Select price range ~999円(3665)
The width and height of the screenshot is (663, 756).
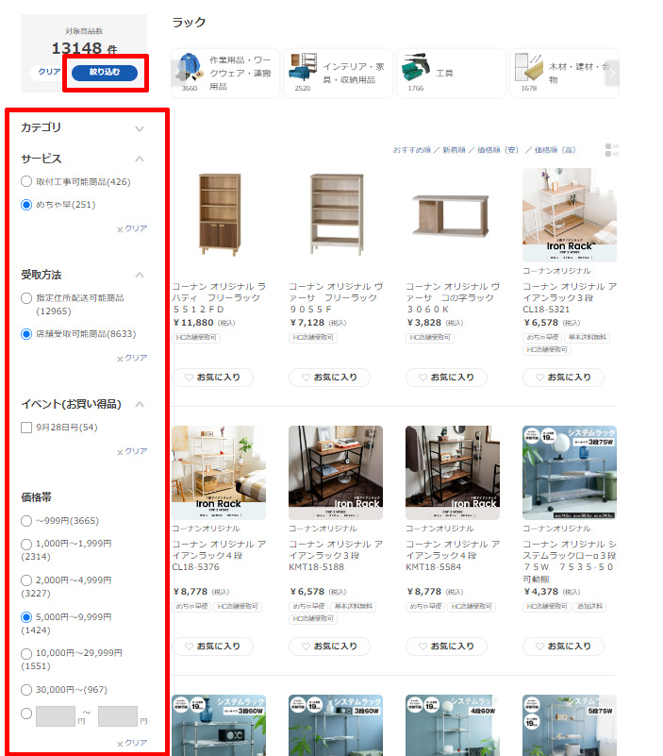[26, 521]
